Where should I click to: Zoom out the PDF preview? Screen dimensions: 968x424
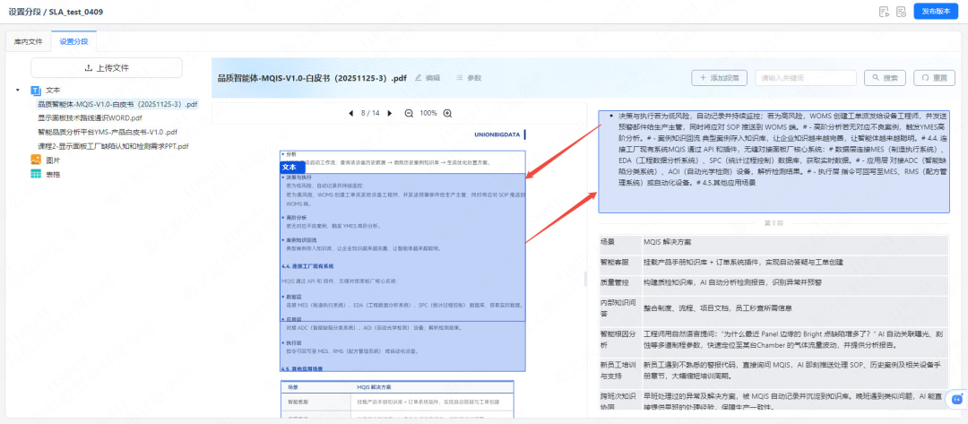click(409, 114)
